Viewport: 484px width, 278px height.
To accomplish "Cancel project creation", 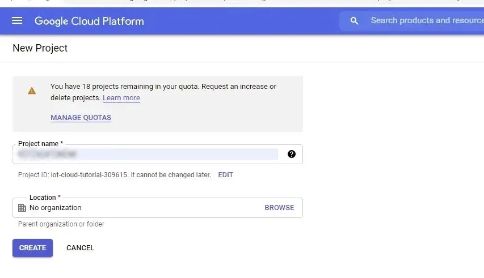I will 80,248.
